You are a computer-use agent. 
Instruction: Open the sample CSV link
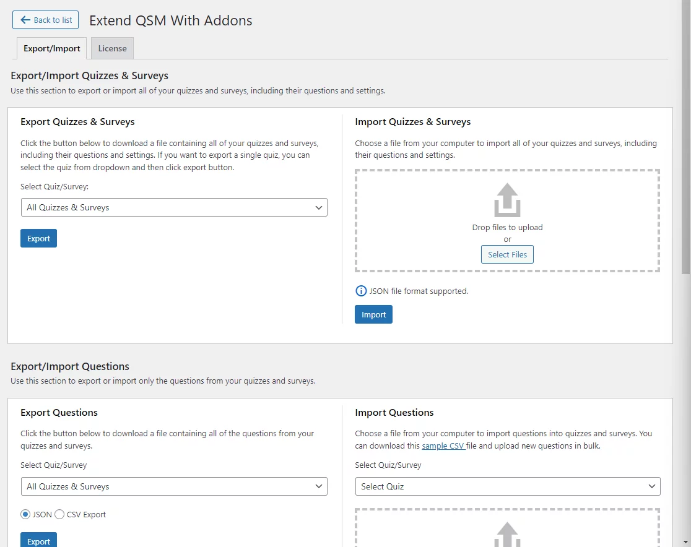pos(443,446)
